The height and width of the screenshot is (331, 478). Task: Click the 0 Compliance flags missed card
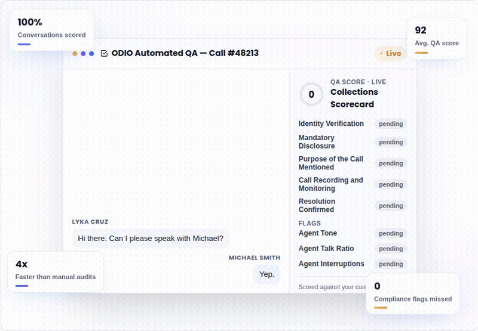click(x=413, y=293)
